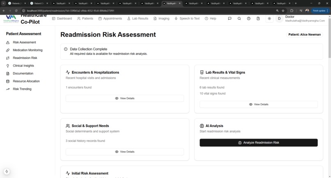The height and width of the screenshot is (178, 331).
Task: Click the chat message icon in header
Action: (230, 18)
